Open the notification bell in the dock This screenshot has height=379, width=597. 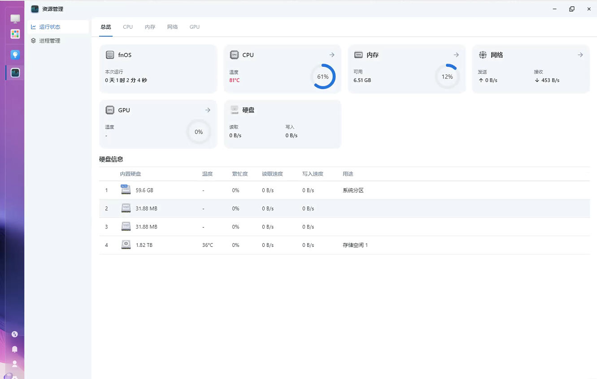pyautogui.click(x=15, y=349)
